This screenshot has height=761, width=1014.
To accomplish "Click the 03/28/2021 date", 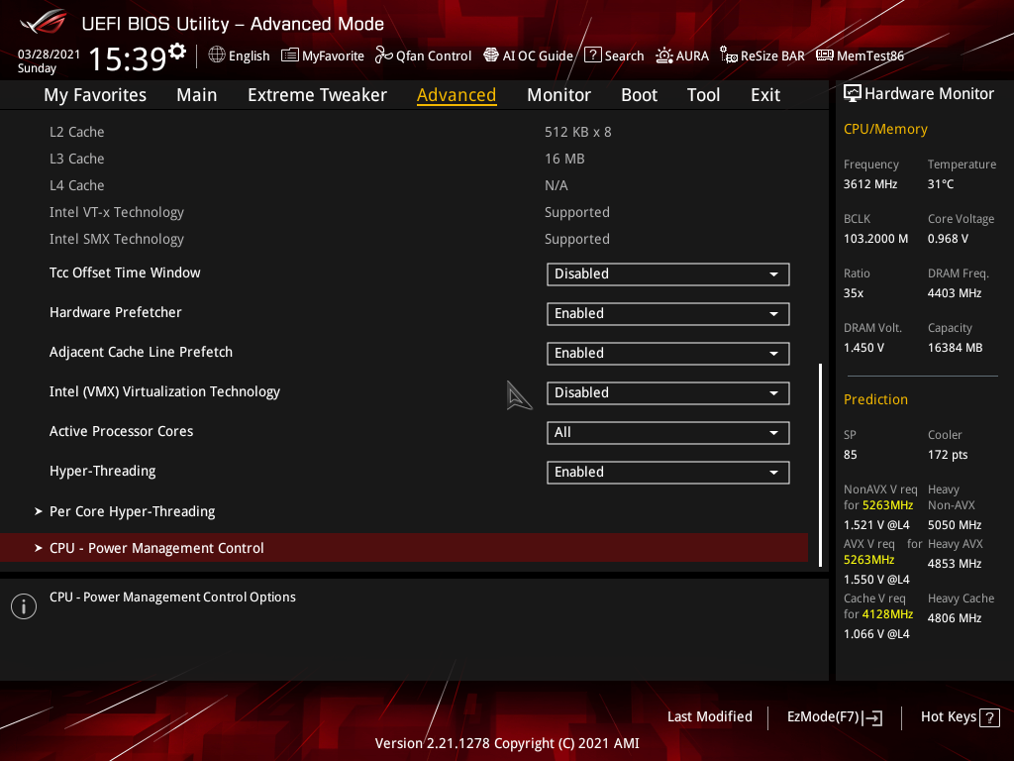I will pyautogui.click(x=49, y=54).
